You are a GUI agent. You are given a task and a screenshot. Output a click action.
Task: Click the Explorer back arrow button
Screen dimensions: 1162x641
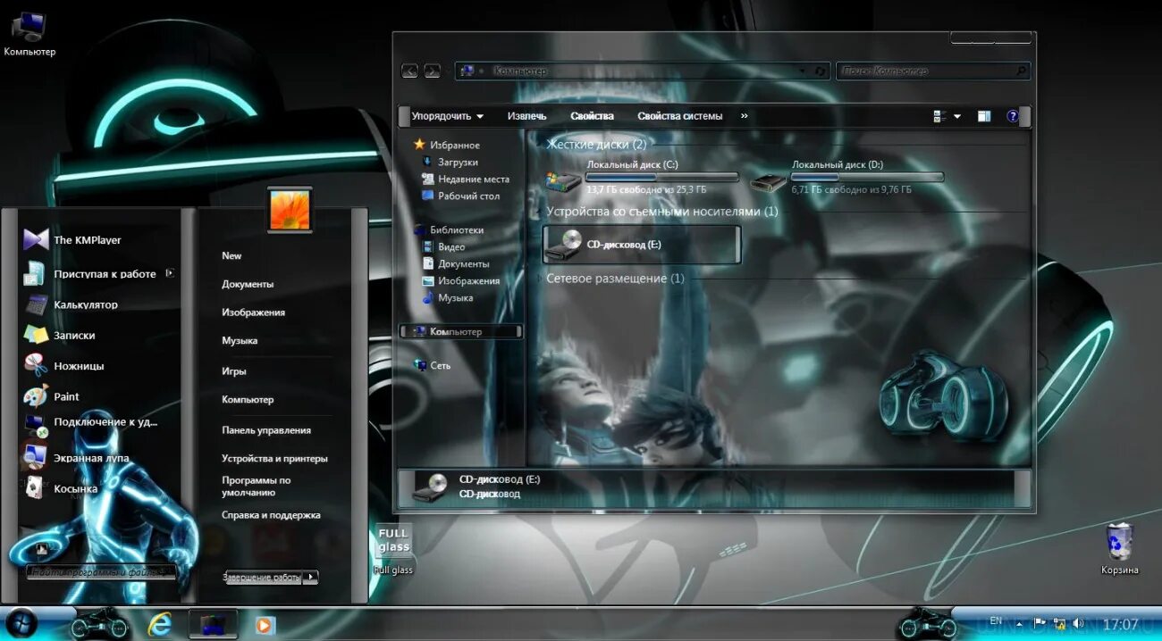click(x=409, y=71)
